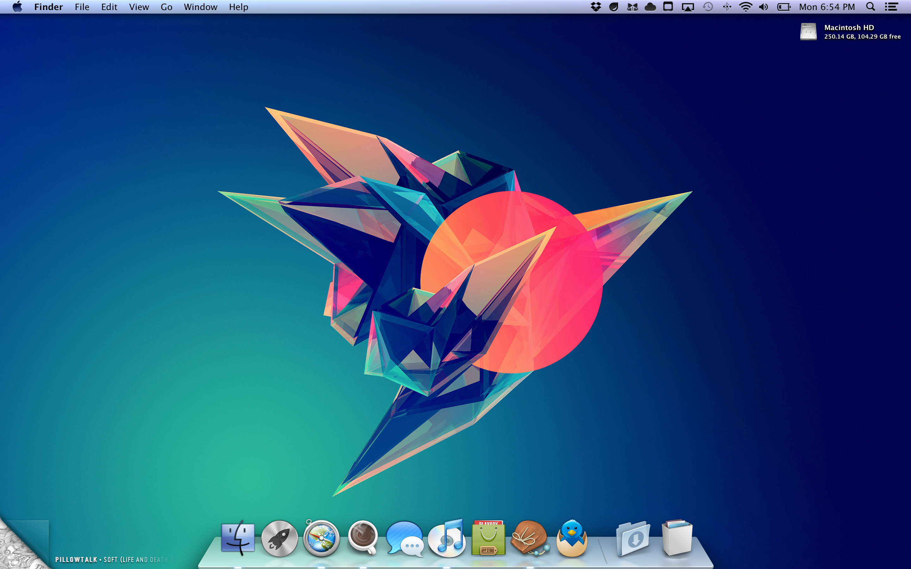Open the battery status menu
The height and width of the screenshot is (569, 911).
coord(784,7)
